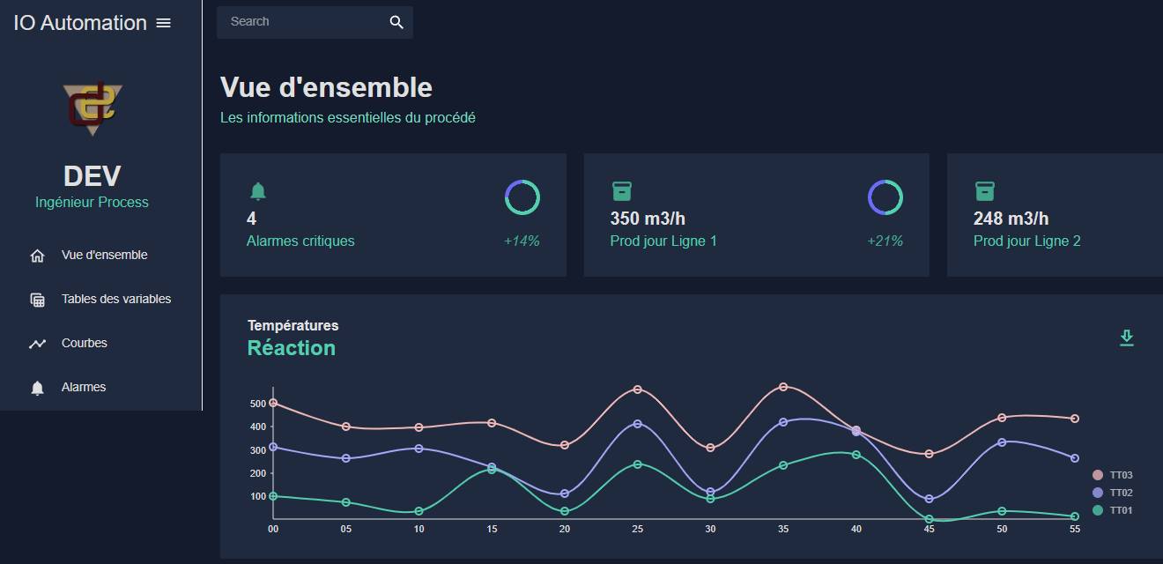Click the TT03 data point at time 25

point(637,390)
